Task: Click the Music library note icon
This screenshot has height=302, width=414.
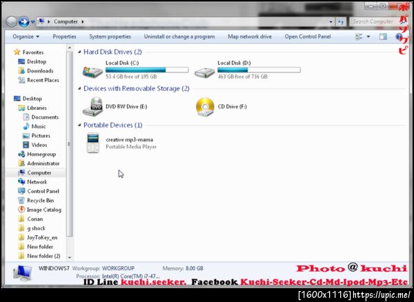Action: [x=26, y=126]
